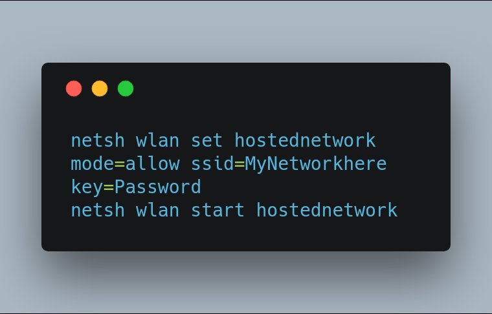Click the "Password" key value
This screenshot has height=314, width=492.
click(157, 187)
